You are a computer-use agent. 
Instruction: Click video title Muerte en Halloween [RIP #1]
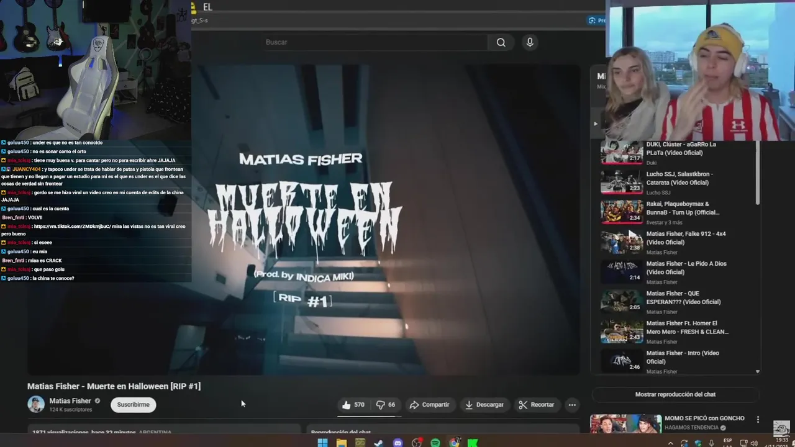coord(114,386)
